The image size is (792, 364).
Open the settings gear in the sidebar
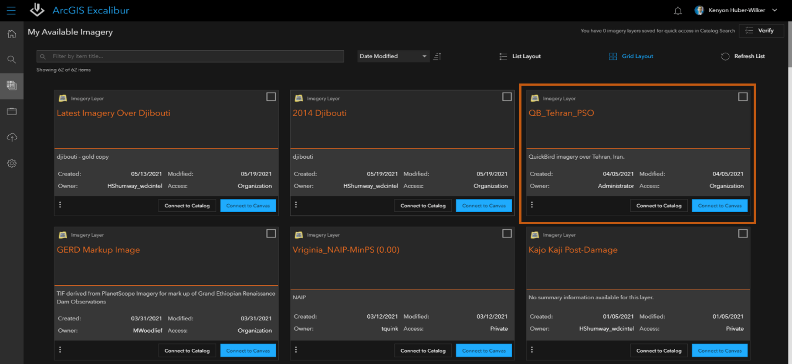(x=12, y=163)
